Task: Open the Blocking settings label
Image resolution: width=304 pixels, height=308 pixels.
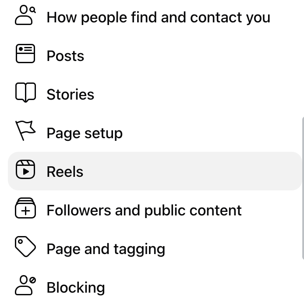Action: pos(76,288)
